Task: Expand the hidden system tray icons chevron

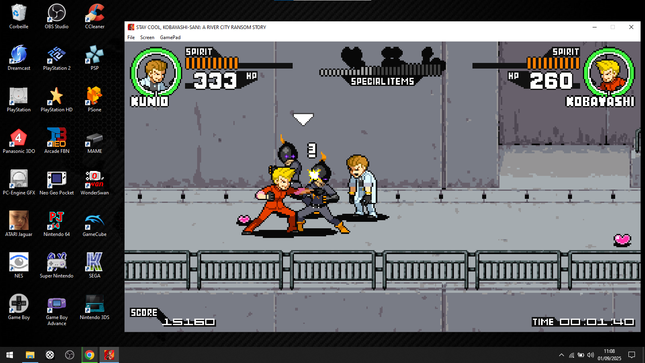Action: tap(561, 355)
